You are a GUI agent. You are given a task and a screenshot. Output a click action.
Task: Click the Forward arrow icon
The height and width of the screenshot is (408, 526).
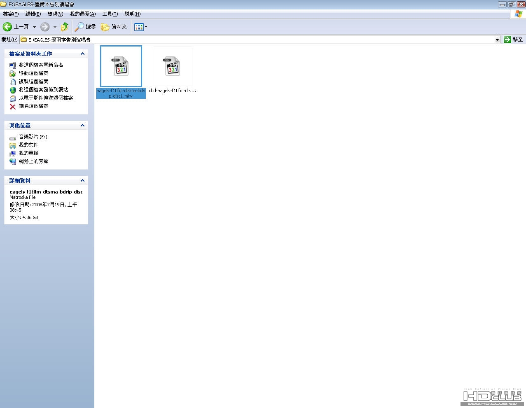click(x=45, y=27)
